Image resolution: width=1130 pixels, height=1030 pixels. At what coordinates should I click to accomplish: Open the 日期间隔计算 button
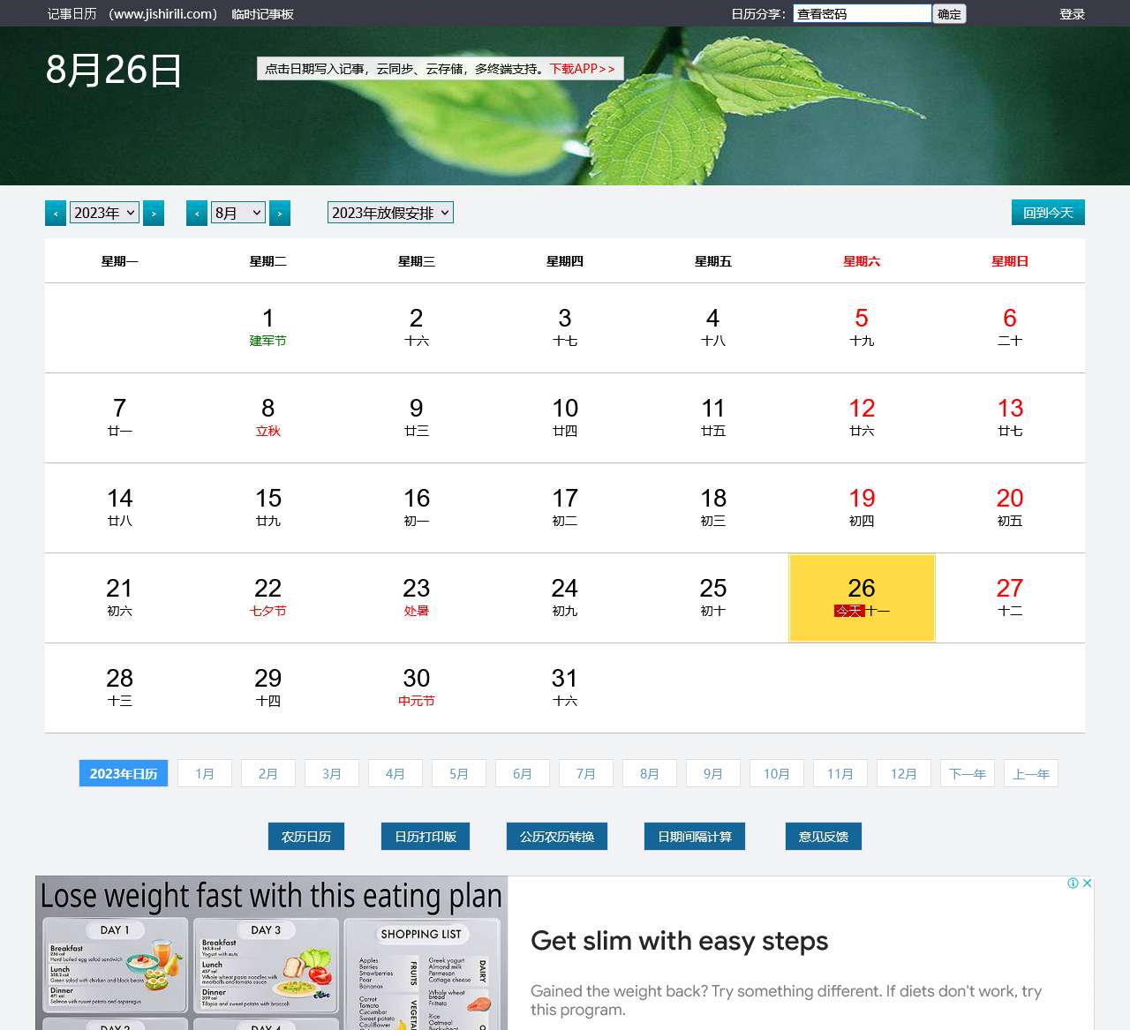coord(695,837)
